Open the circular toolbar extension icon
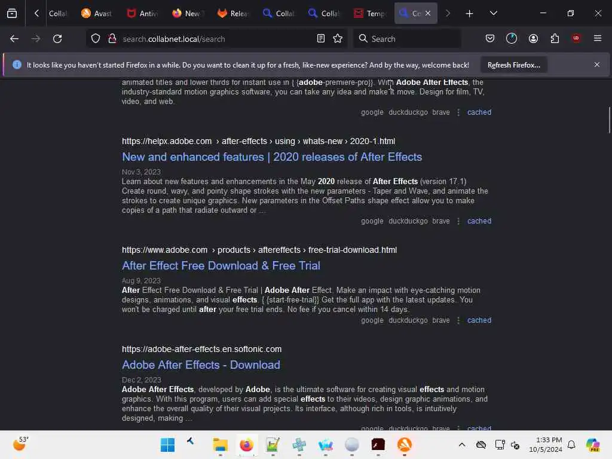Image resolution: width=612 pixels, height=459 pixels. coord(512,38)
